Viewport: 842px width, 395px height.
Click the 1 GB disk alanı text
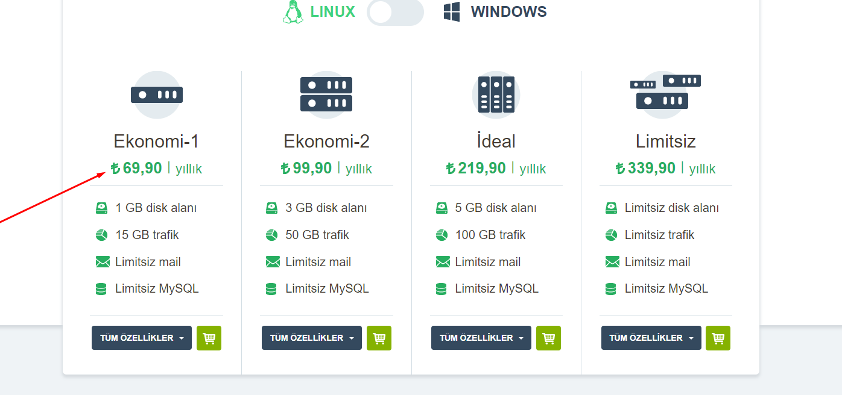click(156, 208)
